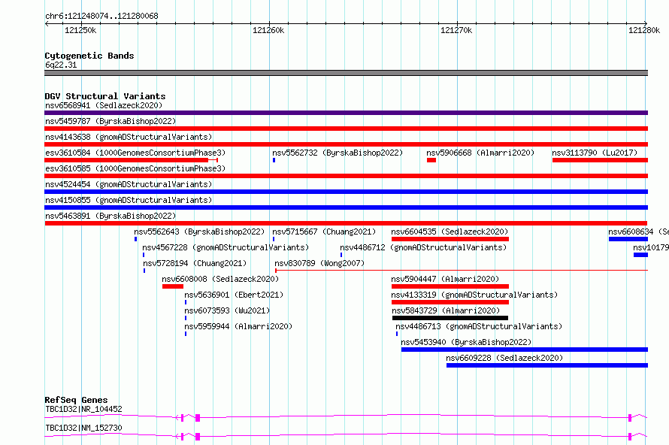This screenshot has width=669, height=445.
Task: Click nsv5636901 (Ebert2021) label
Action: [234, 295]
